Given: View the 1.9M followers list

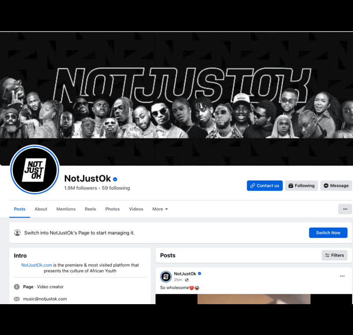Looking at the screenshot, I should (x=80, y=188).
